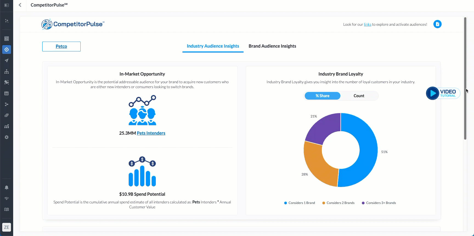Toggle Considers 3+ Brands legend item
Viewport: 474px width, 236px height.
pos(379,203)
